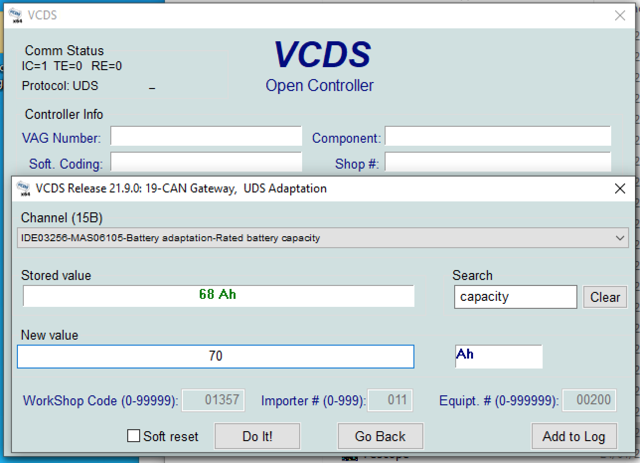Viewport: 640px width, 463px height.
Task: Click the Importer # field 011
Action: [390, 400]
